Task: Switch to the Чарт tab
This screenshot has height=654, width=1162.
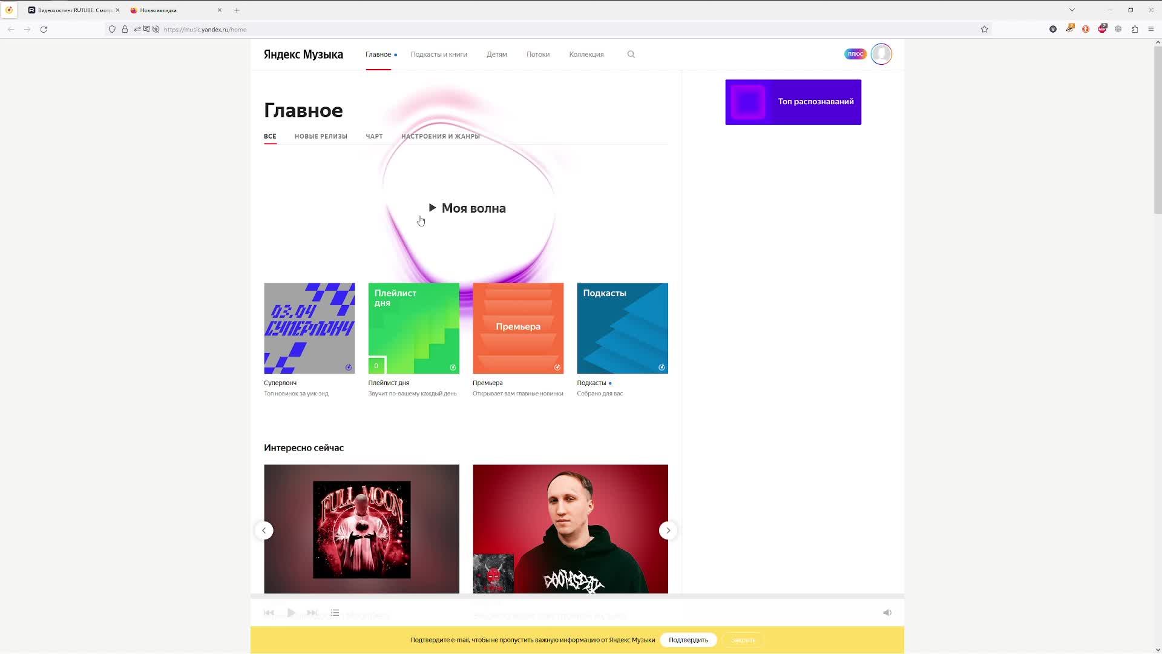Action: point(374,136)
